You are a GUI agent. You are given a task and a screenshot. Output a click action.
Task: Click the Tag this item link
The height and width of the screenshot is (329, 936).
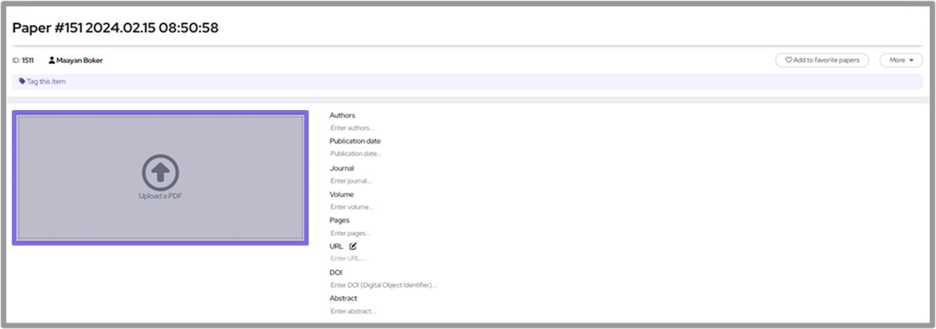pyautogui.click(x=46, y=81)
